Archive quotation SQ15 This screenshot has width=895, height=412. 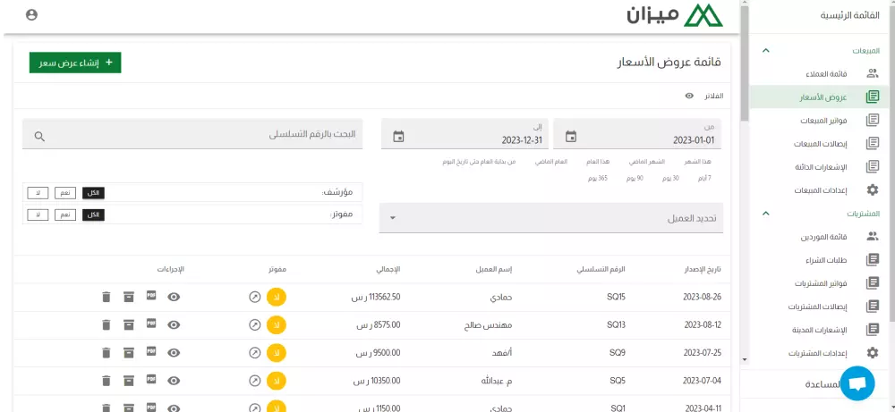pos(129,297)
